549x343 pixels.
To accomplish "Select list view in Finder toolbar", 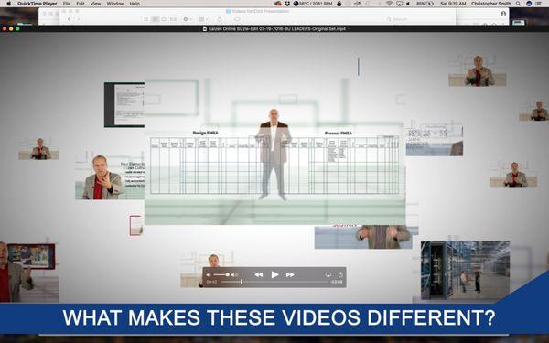I will [156, 19].
